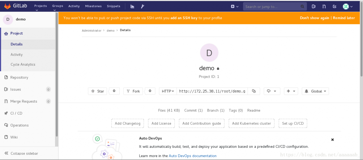The height and width of the screenshot is (160, 363).
Task: Open the new item plus dropdown in navbar
Action: pyautogui.click(x=235, y=6)
